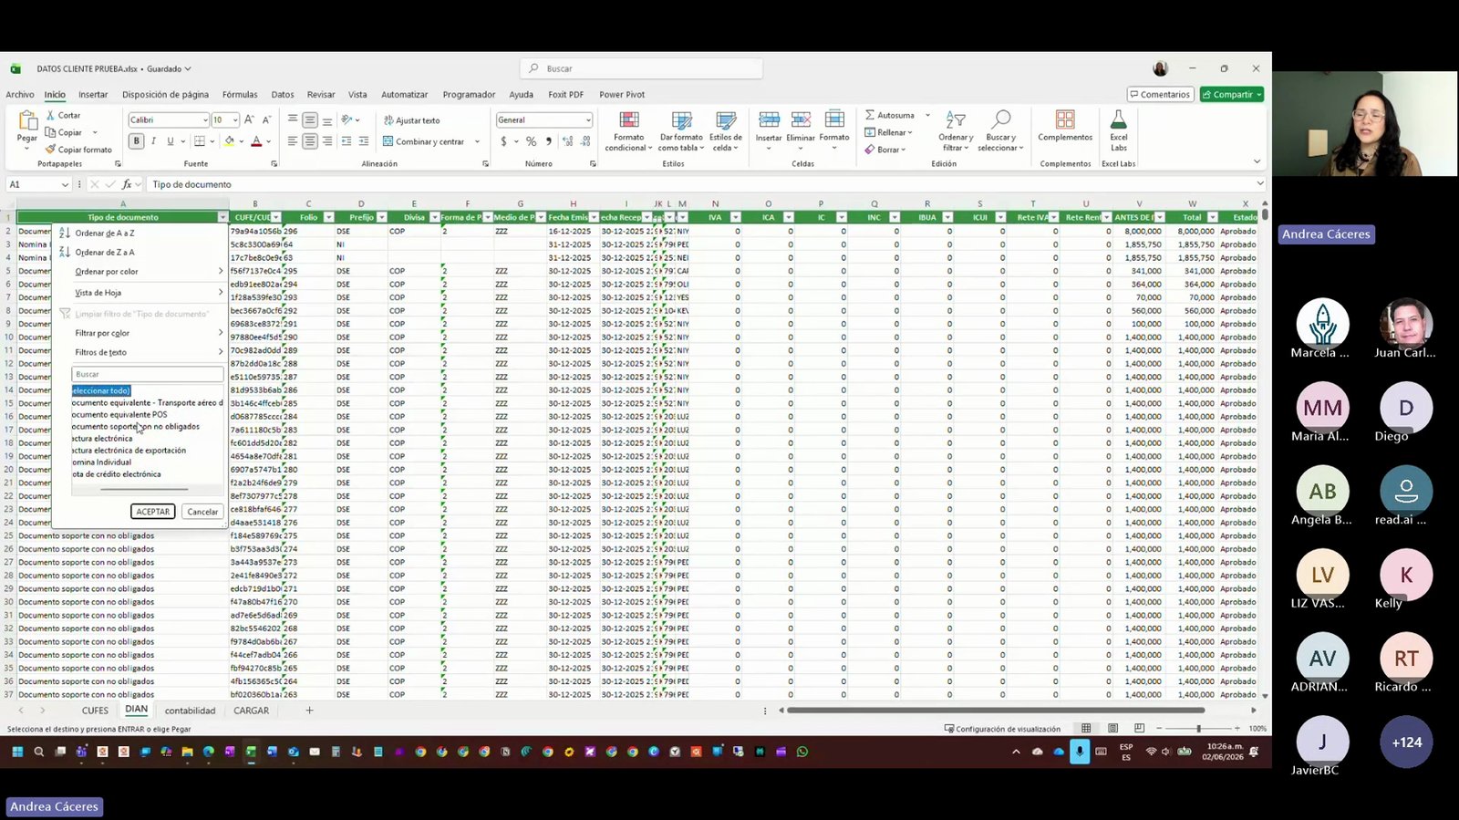Click the Eliminar cells icon
The image size is (1459, 820).
[x=801, y=121]
